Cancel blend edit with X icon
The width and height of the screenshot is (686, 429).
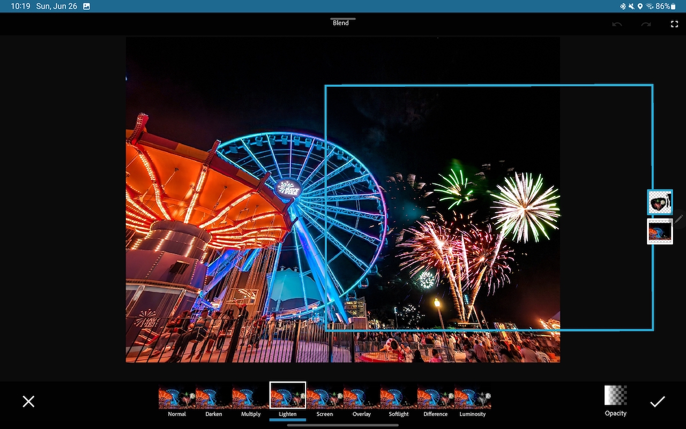pos(28,402)
